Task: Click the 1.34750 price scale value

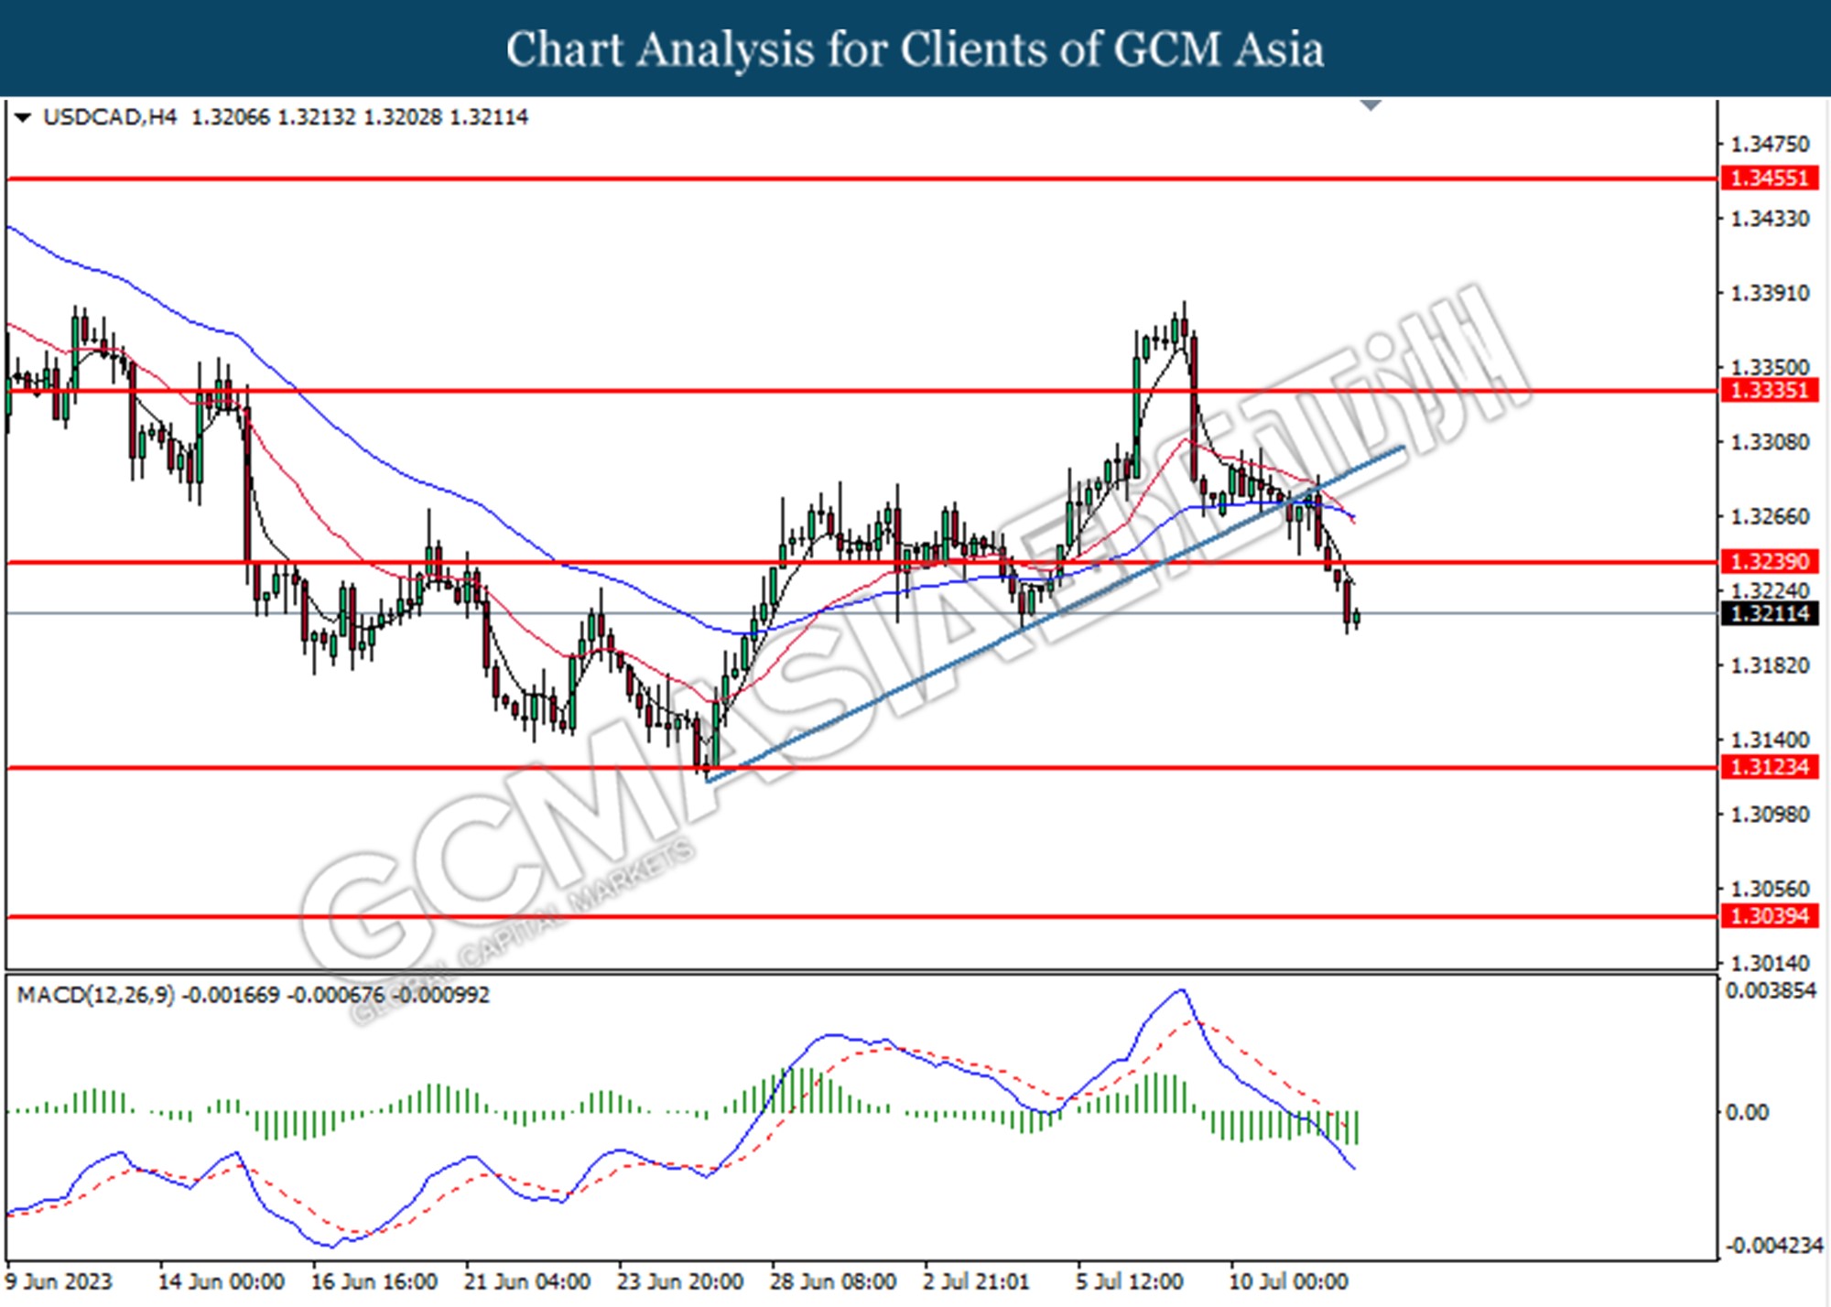Action: (1769, 145)
